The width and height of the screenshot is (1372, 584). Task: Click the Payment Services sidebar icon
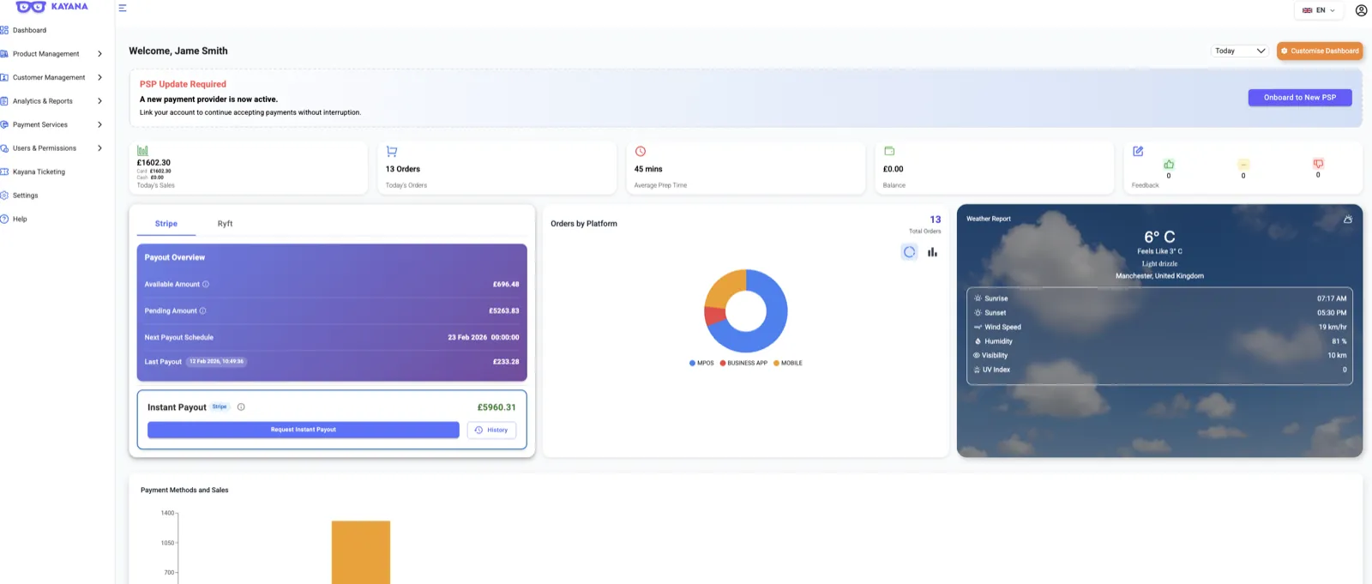[x=4, y=124]
